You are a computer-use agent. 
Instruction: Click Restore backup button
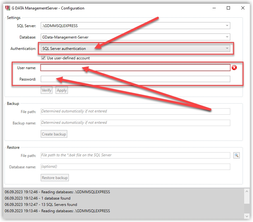[x=55, y=178]
